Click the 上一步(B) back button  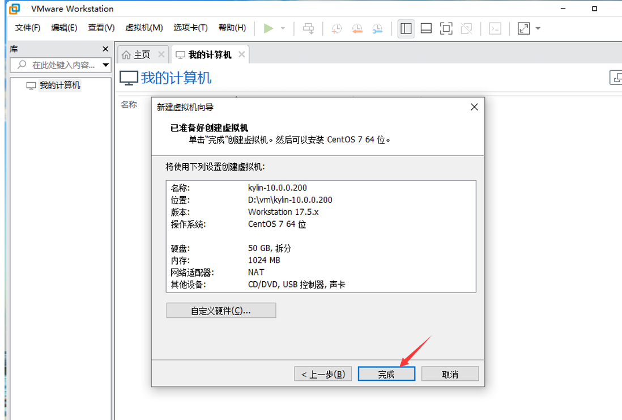[x=323, y=374]
